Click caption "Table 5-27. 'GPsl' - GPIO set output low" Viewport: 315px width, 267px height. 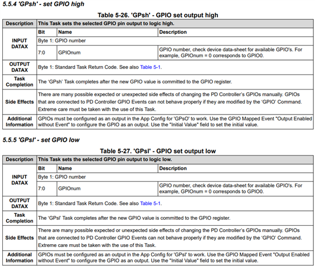pyautogui.click(x=158, y=151)
